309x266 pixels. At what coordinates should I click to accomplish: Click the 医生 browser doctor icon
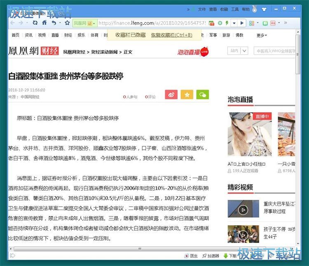[x=192, y=256]
